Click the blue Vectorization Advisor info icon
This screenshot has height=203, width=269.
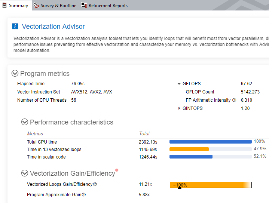pos(15,27)
